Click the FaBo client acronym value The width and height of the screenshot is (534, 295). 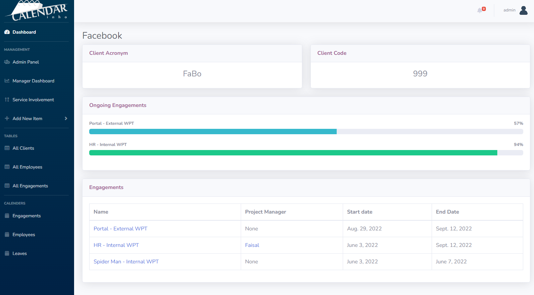tap(192, 74)
